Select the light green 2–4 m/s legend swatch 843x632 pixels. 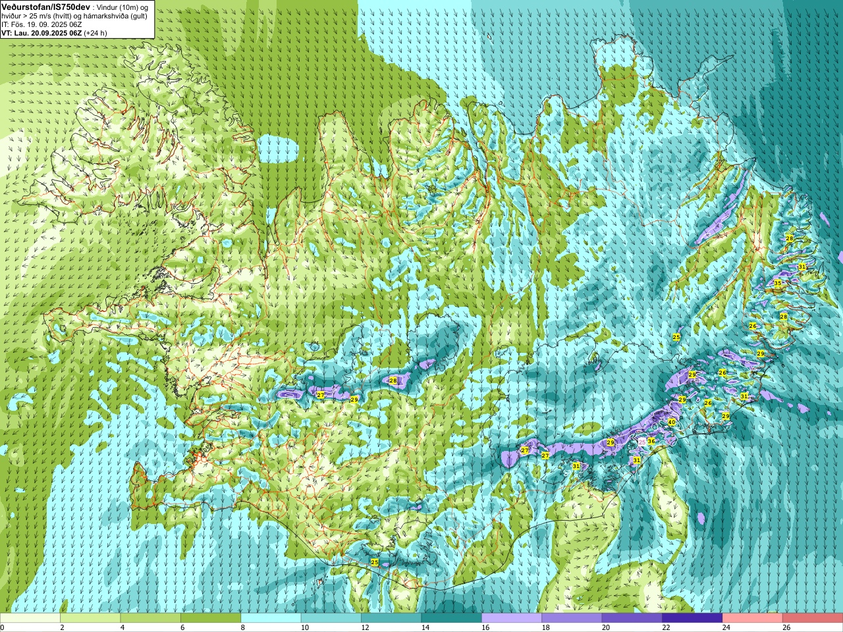[90, 618]
